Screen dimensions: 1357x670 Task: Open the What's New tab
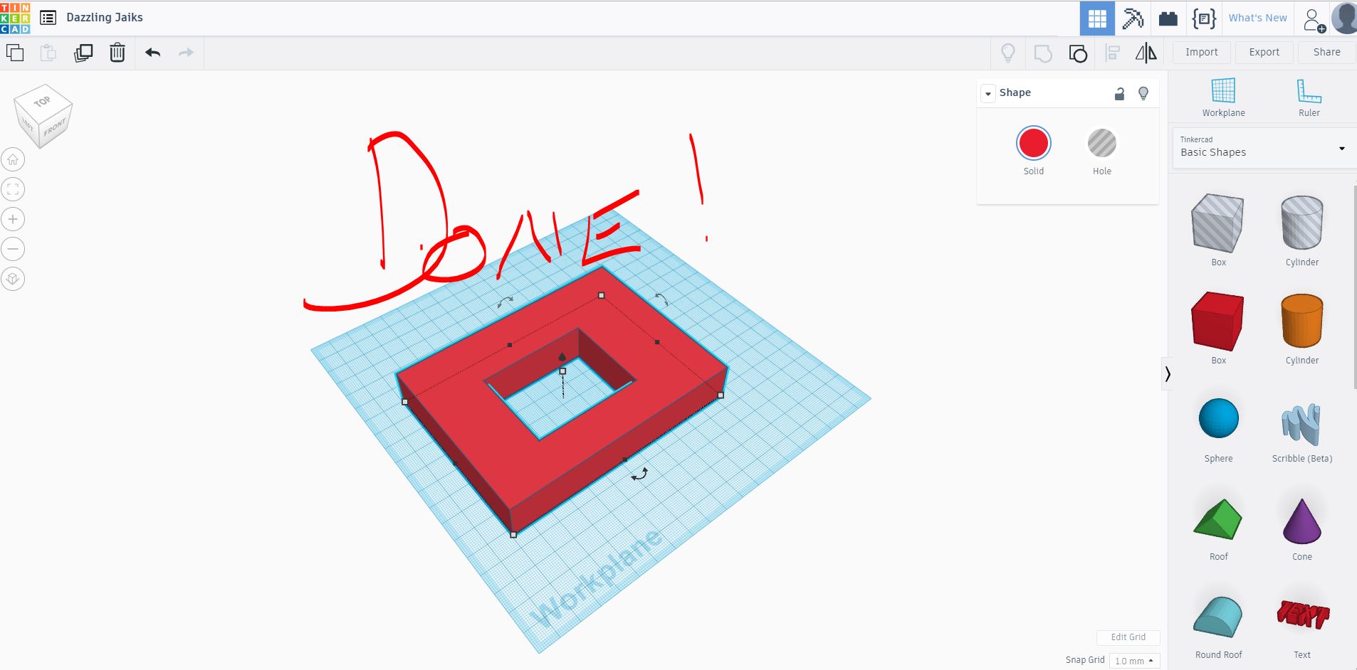click(1257, 18)
